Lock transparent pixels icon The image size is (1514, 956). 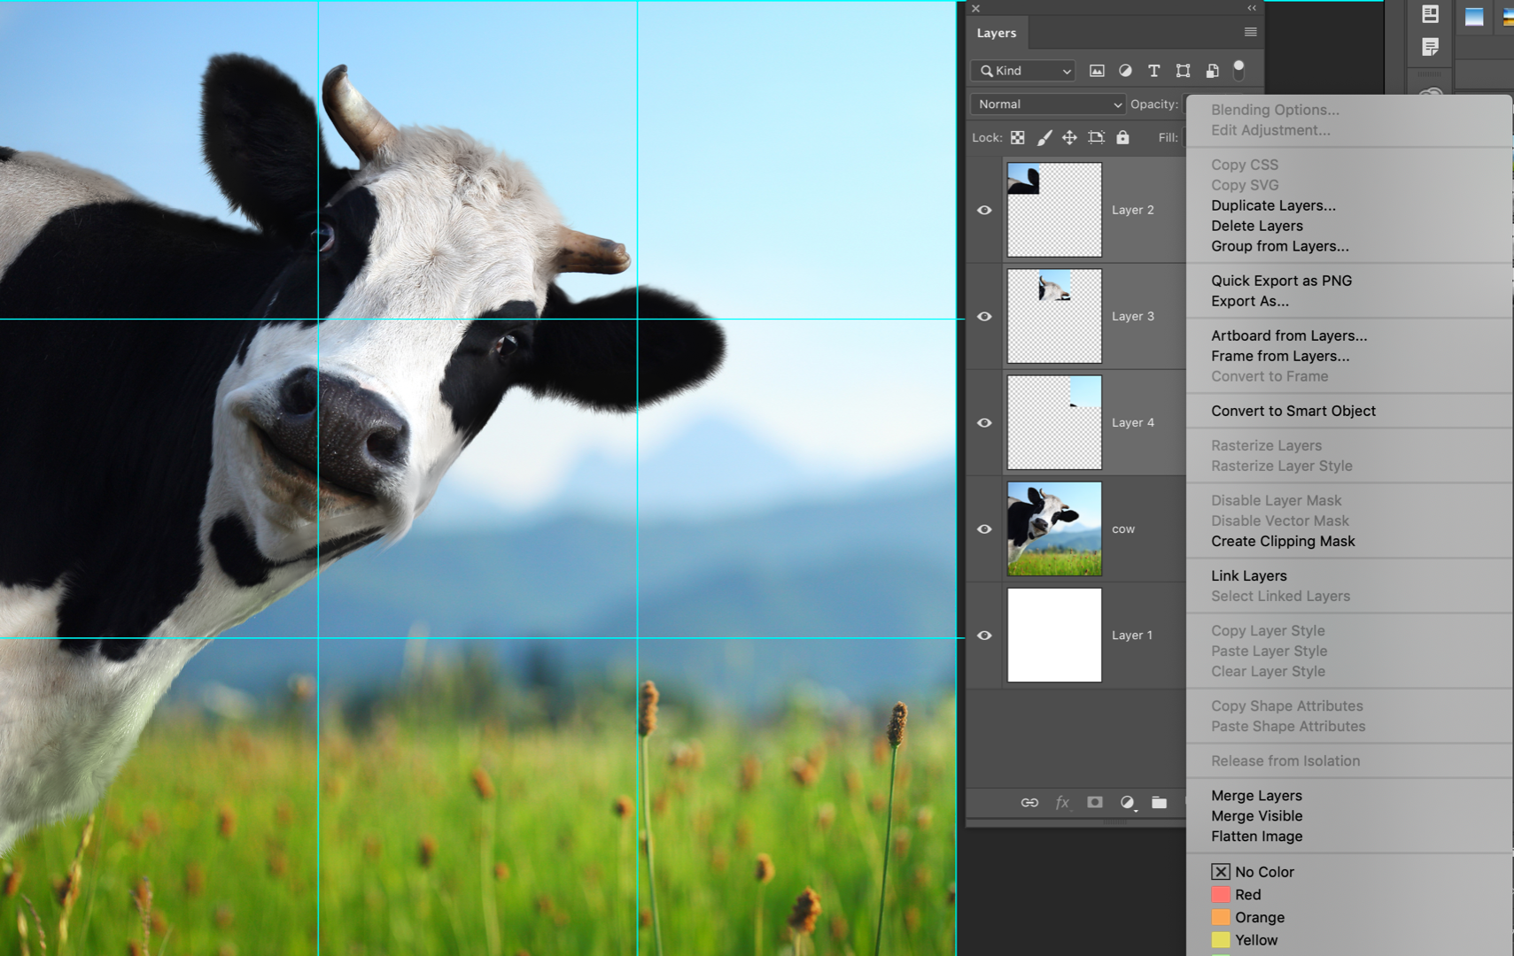click(1018, 137)
